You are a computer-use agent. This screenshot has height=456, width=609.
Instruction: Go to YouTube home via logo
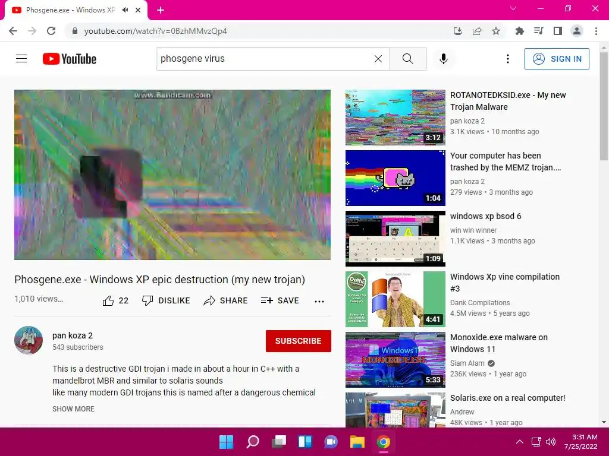[x=70, y=59]
